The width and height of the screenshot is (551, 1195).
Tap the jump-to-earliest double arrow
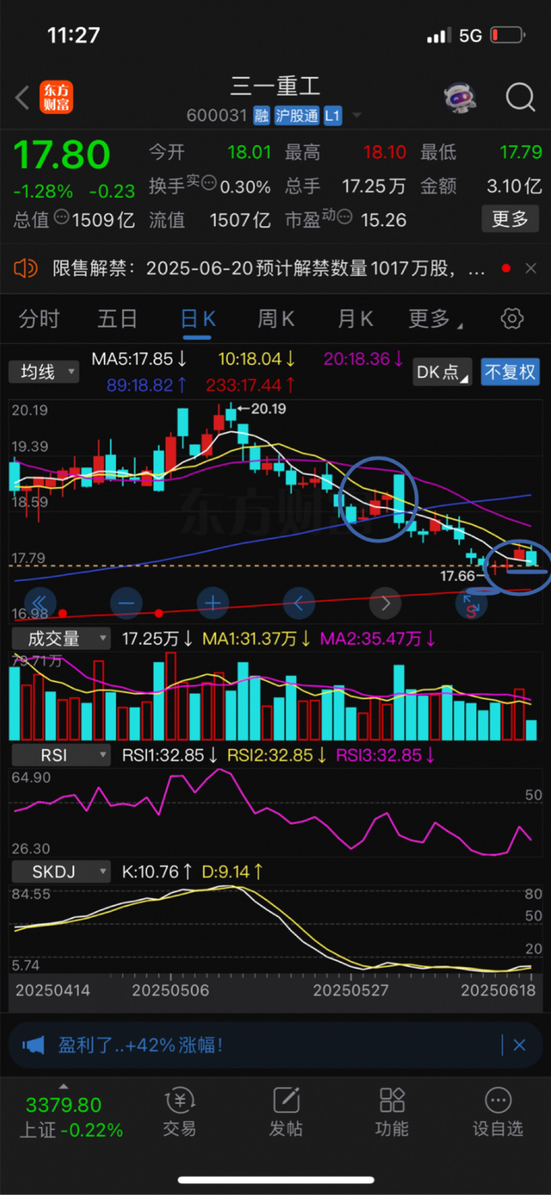tap(40, 603)
